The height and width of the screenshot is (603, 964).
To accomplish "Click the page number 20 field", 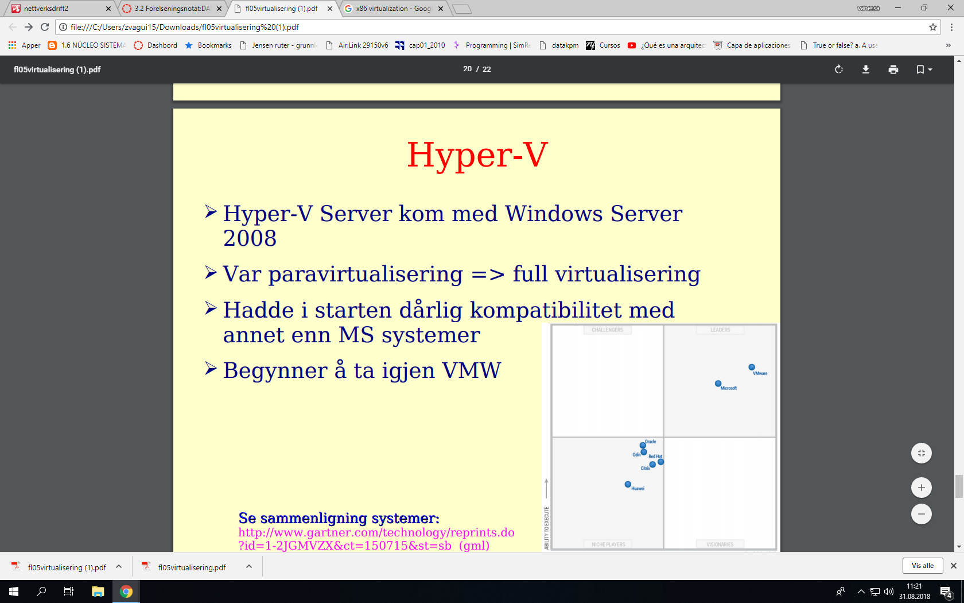I will point(467,69).
